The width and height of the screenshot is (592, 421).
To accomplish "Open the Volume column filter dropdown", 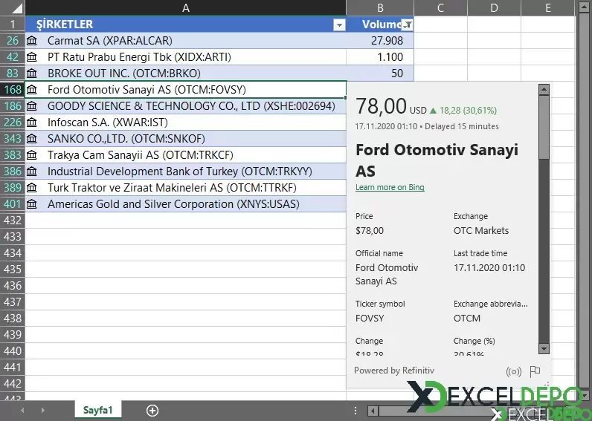I will 408,25.
